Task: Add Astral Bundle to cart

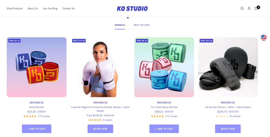Action: 36,129
